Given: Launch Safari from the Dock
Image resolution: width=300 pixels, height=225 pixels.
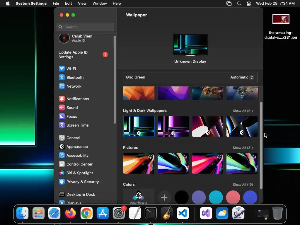Looking at the screenshot, I should coord(54,213).
